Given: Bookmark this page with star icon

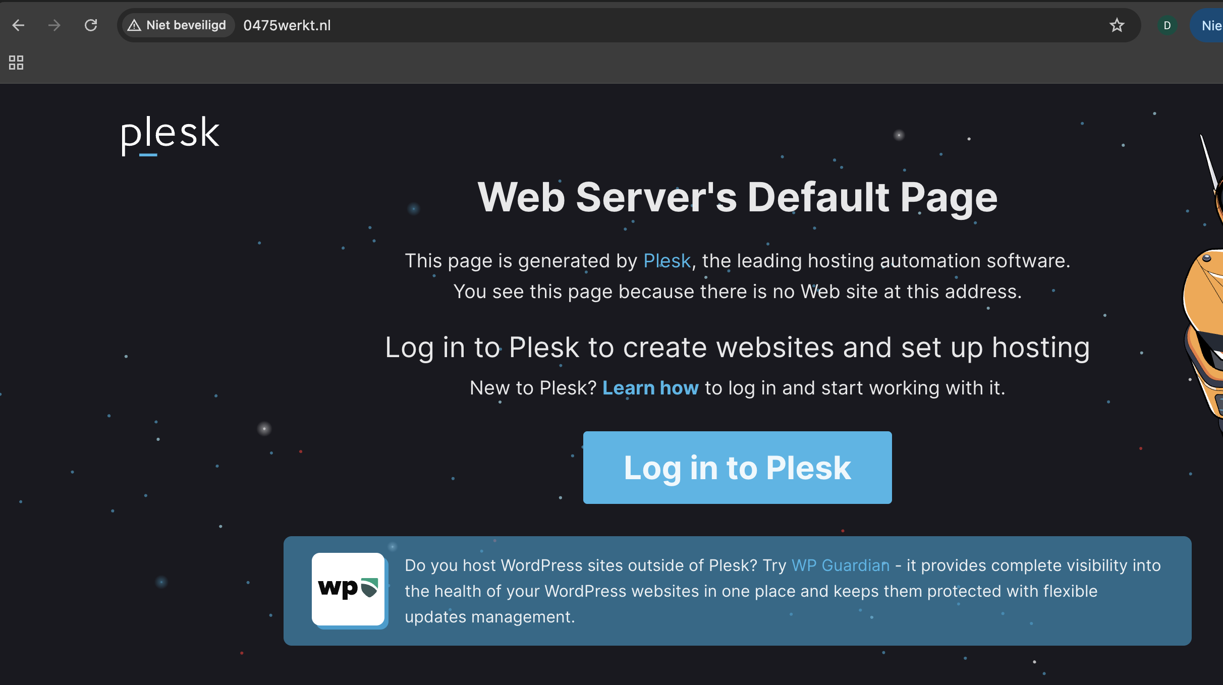Looking at the screenshot, I should click(x=1117, y=25).
